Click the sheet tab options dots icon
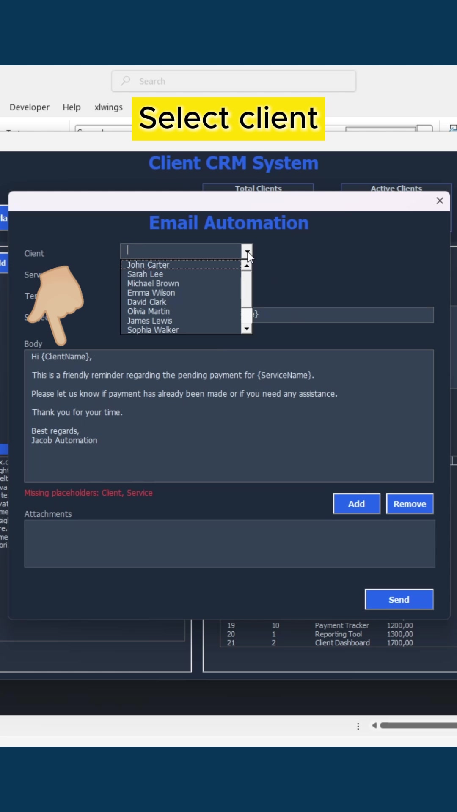This screenshot has height=812, width=457. coord(358,726)
